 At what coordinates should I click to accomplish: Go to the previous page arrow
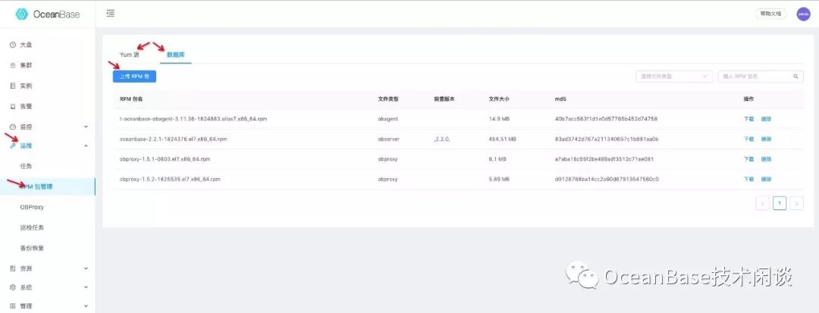pos(762,203)
